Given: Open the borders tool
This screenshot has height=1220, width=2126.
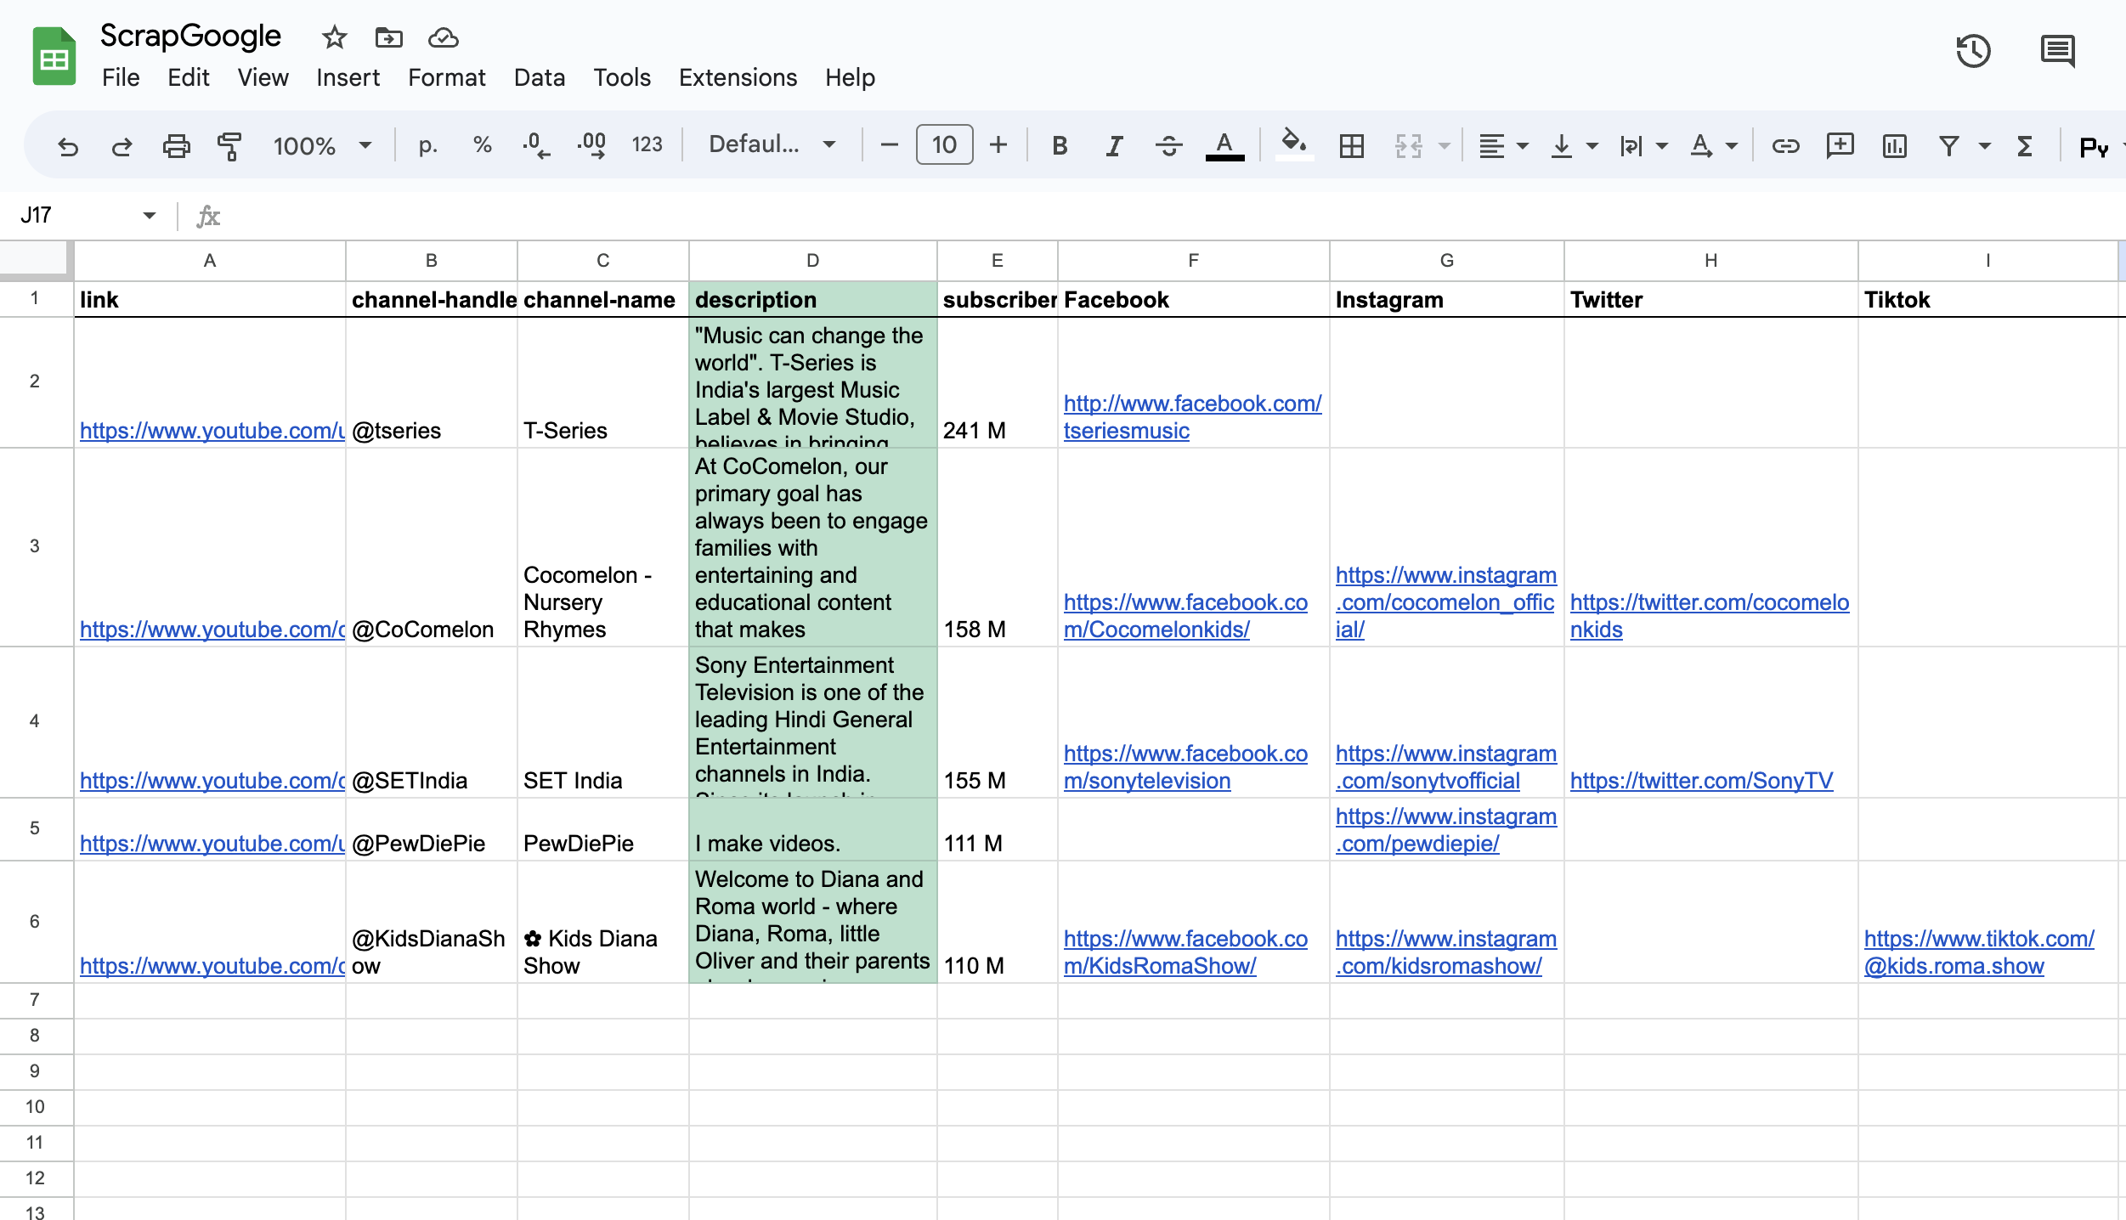Looking at the screenshot, I should pos(1351,146).
